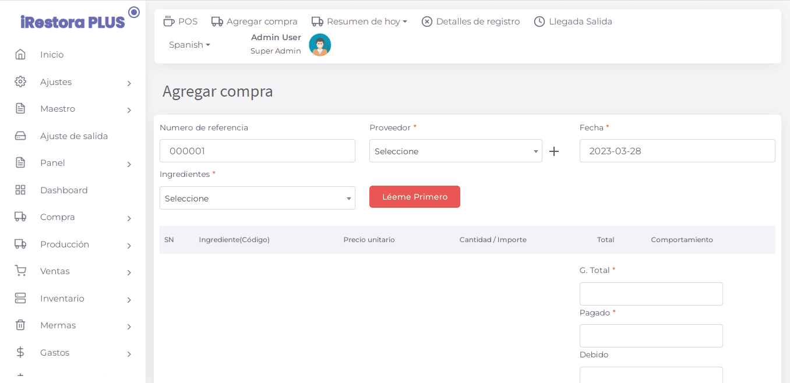
Task: Open Ajuste de salida in the sidebar
Action: [74, 136]
